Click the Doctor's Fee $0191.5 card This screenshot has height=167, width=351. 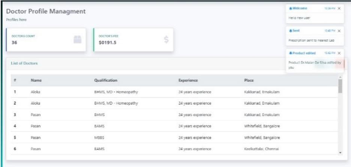(x=133, y=40)
